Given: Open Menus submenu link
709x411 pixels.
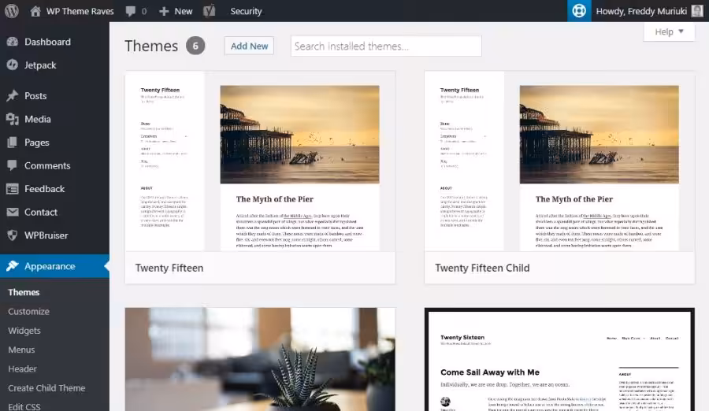Looking at the screenshot, I should [x=21, y=350].
